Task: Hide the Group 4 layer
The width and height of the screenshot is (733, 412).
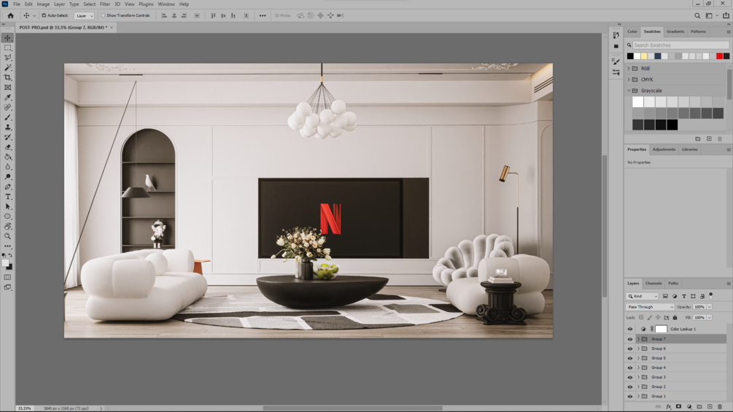Action: click(629, 368)
